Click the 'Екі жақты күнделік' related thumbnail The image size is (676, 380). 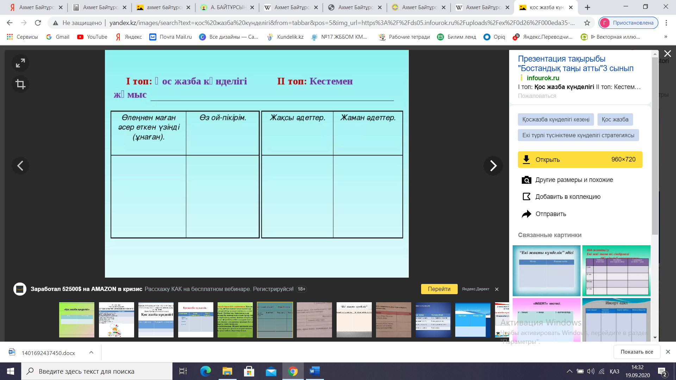[x=546, y=271]
